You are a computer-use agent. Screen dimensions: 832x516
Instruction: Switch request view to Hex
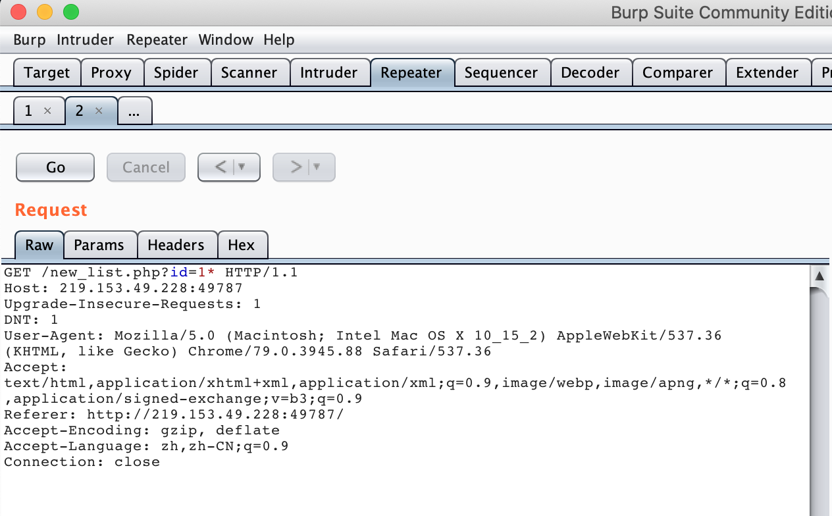tap(241, 245)
